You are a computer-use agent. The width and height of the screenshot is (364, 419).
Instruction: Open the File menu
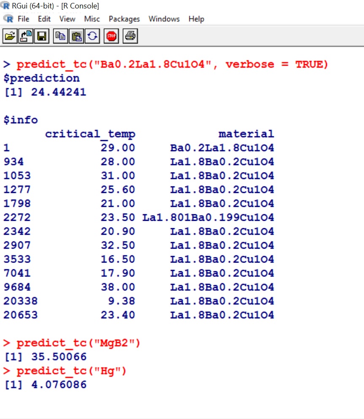(24, 19)
